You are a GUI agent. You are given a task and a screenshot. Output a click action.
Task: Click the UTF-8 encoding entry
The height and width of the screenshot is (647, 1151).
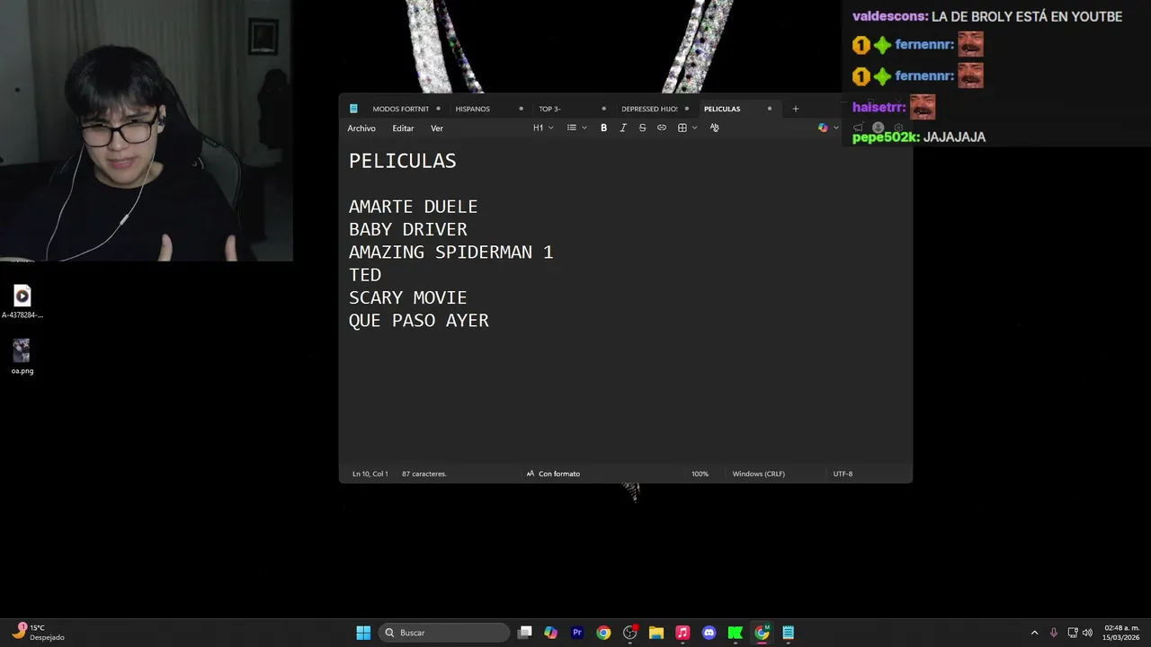[x=843, y=474]
